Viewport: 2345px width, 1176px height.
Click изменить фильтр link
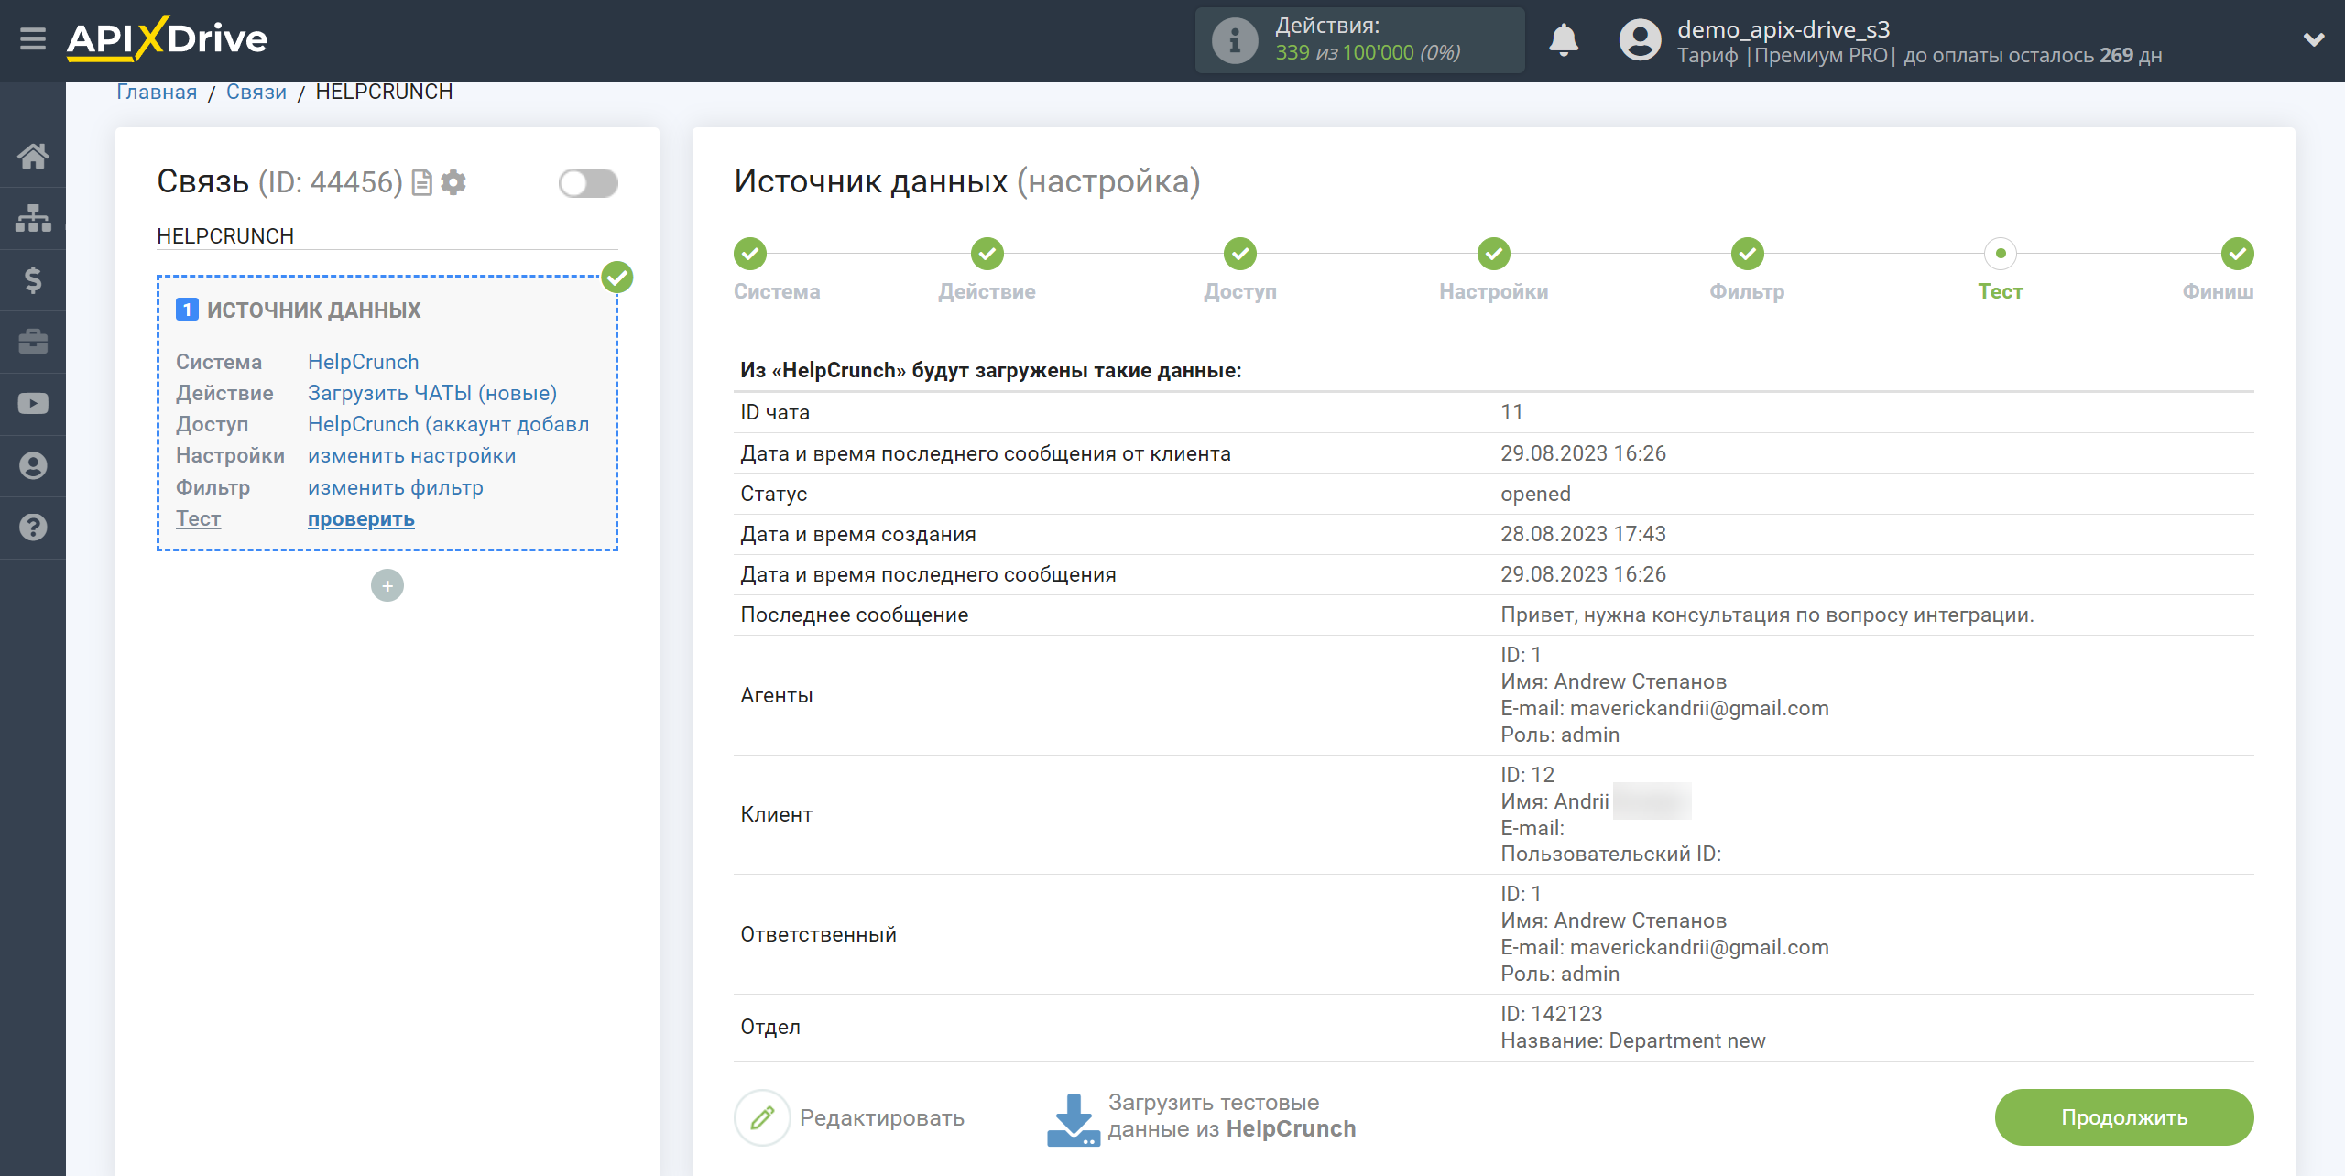pos(395,487)
